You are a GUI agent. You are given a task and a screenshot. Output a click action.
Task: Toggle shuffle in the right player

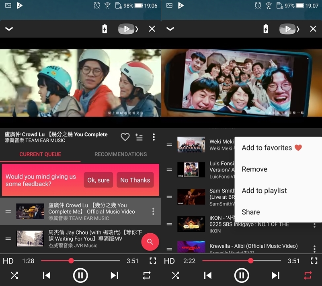click(x=176, y=276)
